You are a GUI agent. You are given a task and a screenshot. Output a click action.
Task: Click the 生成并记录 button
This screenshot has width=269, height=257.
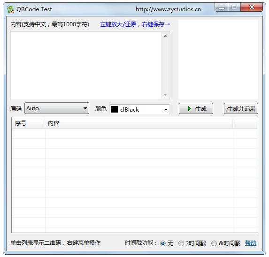coord(241,109)
